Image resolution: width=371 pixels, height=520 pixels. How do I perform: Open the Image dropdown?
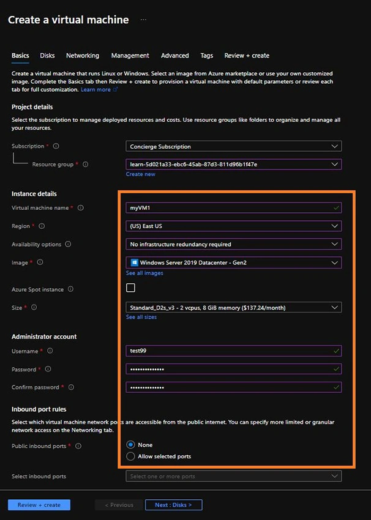click(x=234, y=262)
